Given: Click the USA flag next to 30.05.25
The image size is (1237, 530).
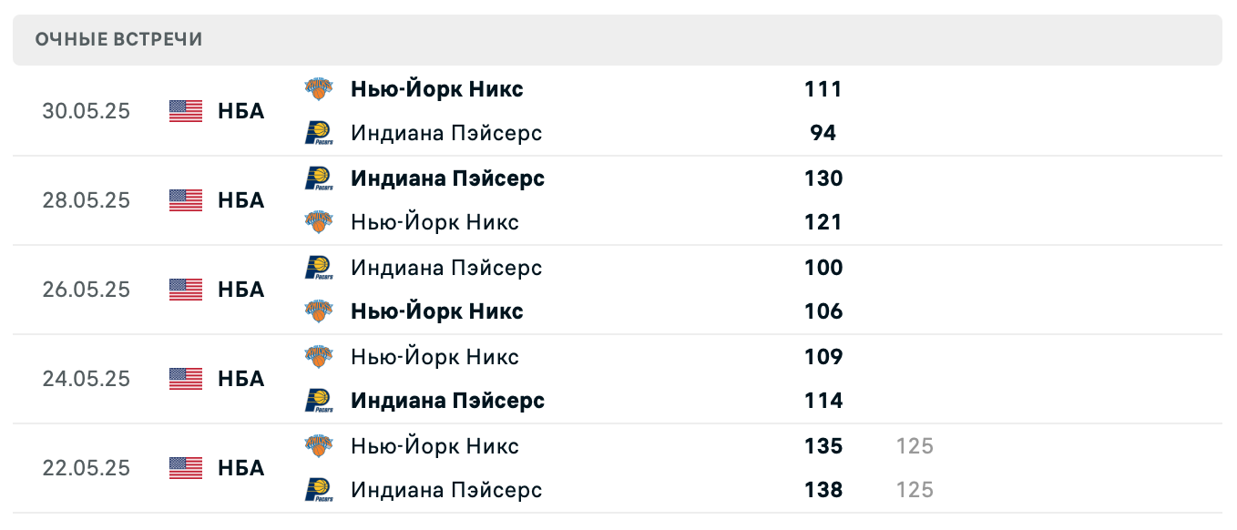Looking at the screenshot, I should point(185,111).
